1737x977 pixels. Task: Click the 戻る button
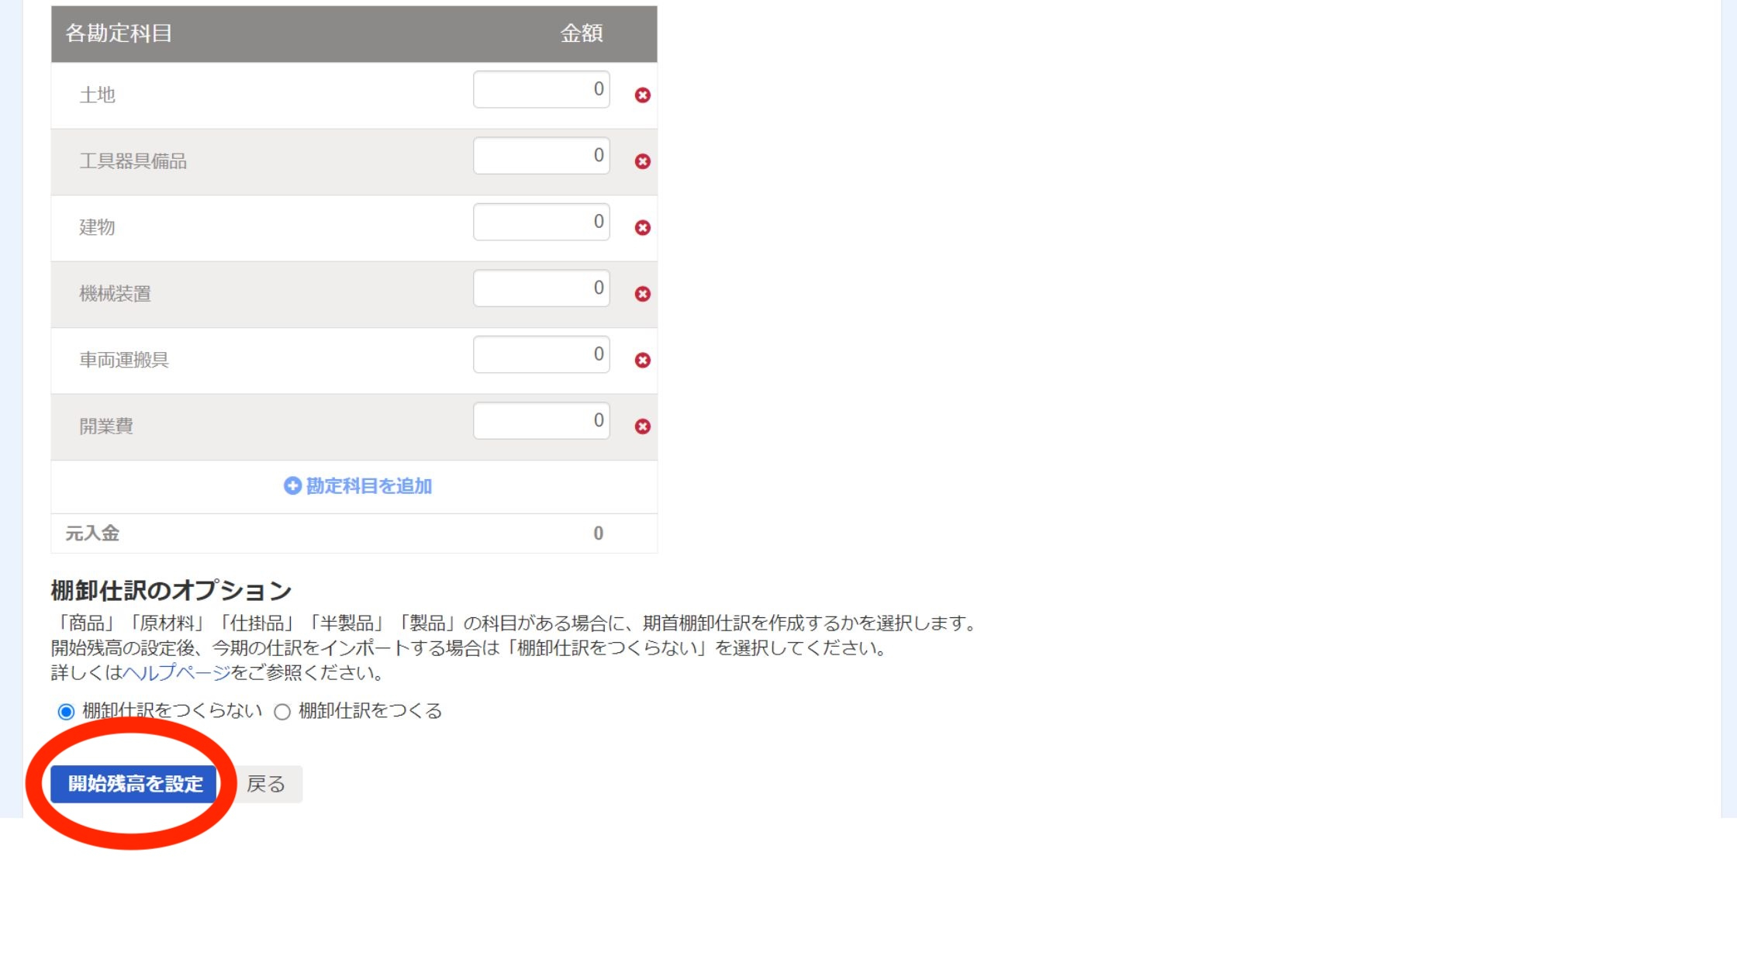[266, 784]
